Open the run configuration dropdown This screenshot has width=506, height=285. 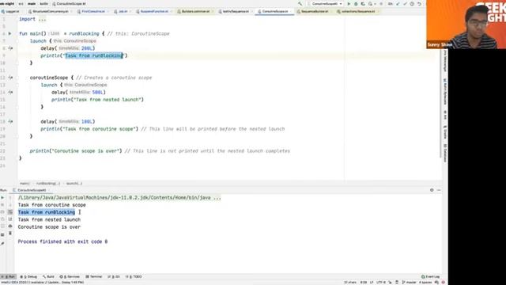click(325, 4)
